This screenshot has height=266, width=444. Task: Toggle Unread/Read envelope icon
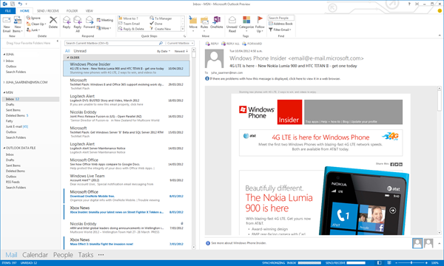coord(232,20)
